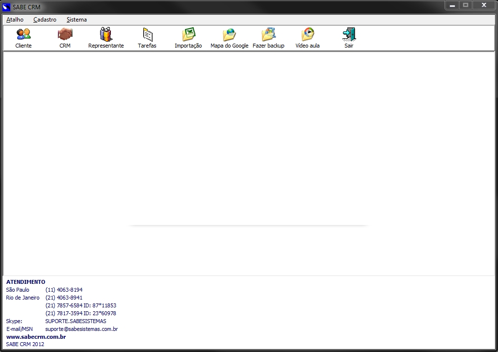The width and height of the screenshot is (498, 352).
Task: Play the Vídeo aula tutorial
Action: coord(308,37)
